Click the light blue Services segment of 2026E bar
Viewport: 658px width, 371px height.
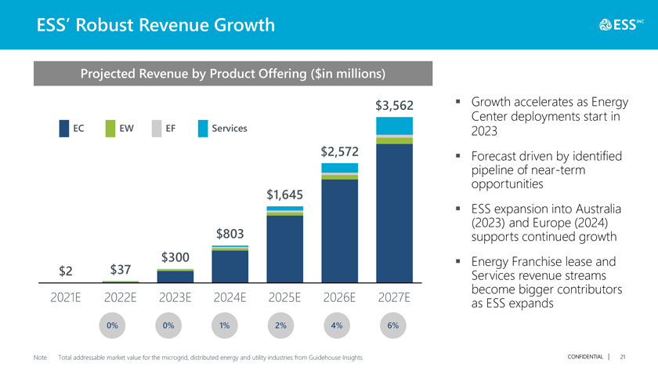pos(339,168)
